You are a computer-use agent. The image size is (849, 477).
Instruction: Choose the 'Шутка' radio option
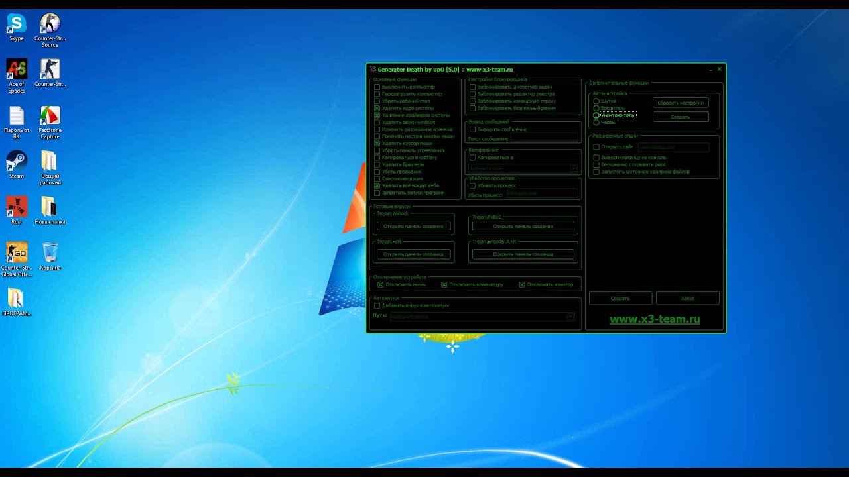(596, 101)
